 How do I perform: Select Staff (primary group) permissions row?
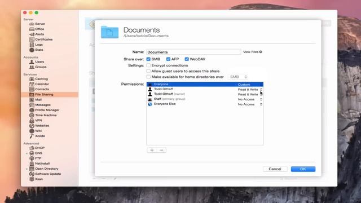[205, 99]
